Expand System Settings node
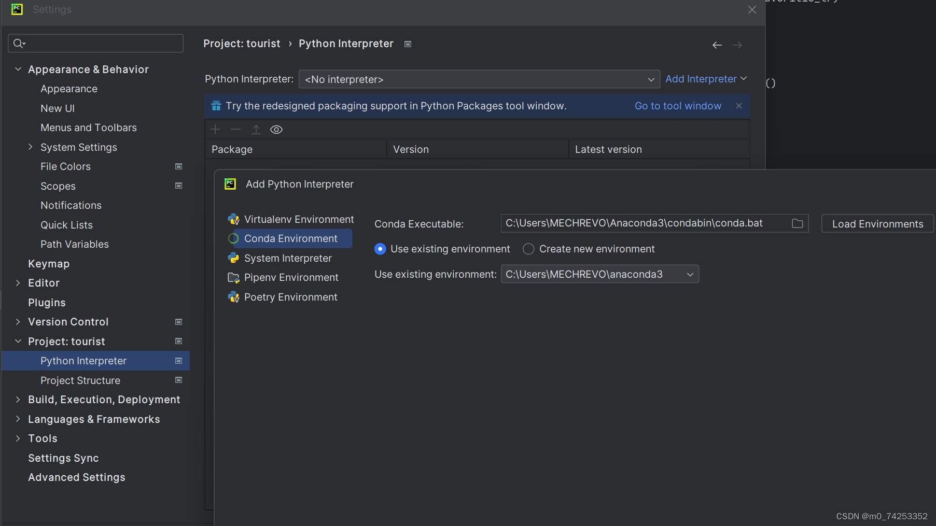 coord(31,147)
